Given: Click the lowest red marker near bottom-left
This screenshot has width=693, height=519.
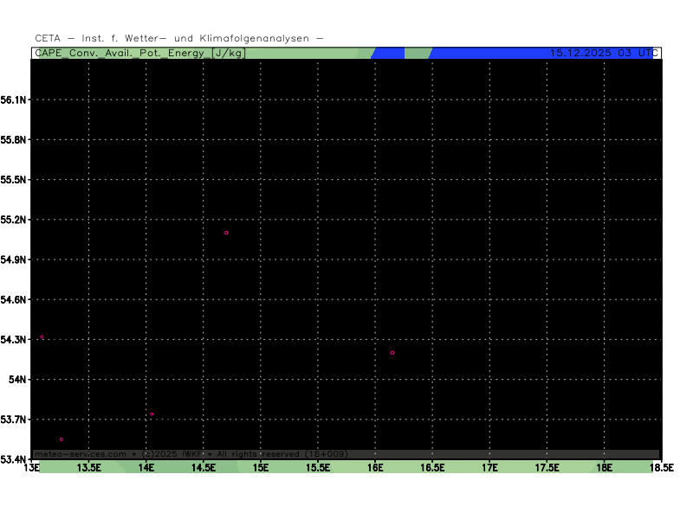Looking at the screenshot, I should 62,439.
